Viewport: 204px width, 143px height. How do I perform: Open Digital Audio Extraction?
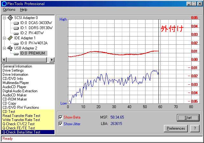[20, 91]
